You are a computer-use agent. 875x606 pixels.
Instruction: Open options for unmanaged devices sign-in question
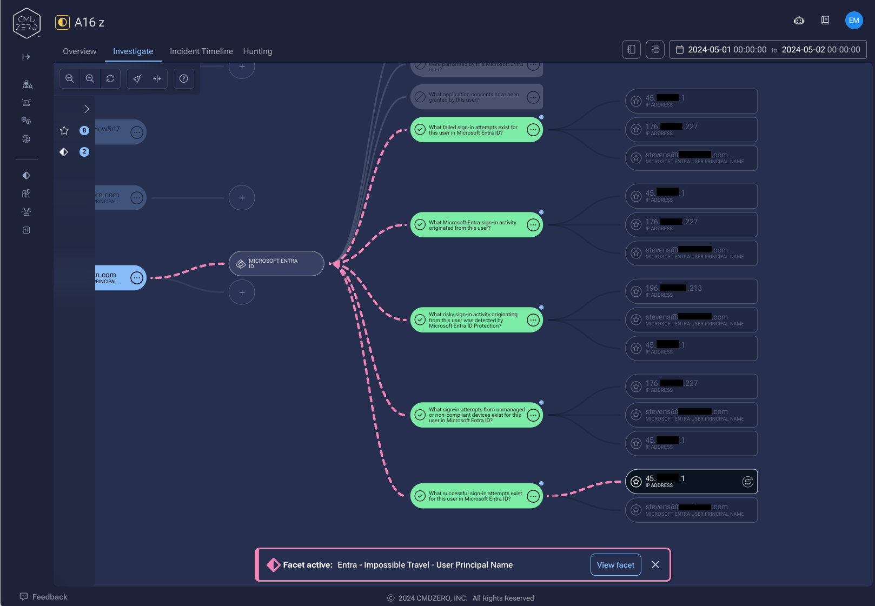pyautogui.click(x=533, y=415)
